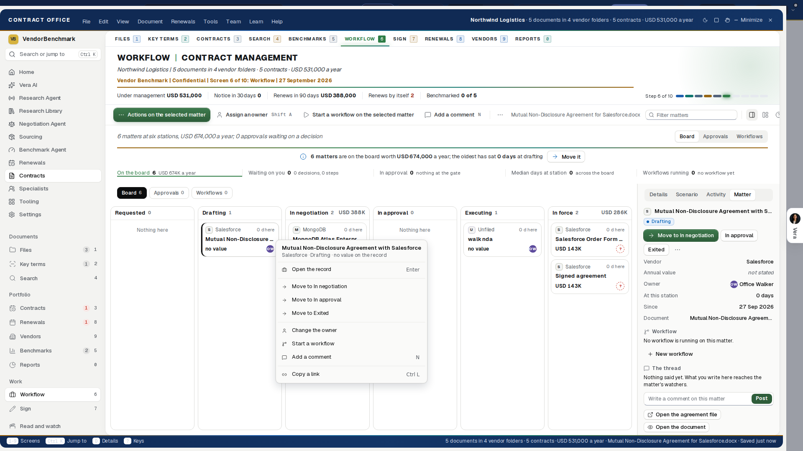Open Actions on the selected matter dropdown
803x451 pixels.
[162, 115]
